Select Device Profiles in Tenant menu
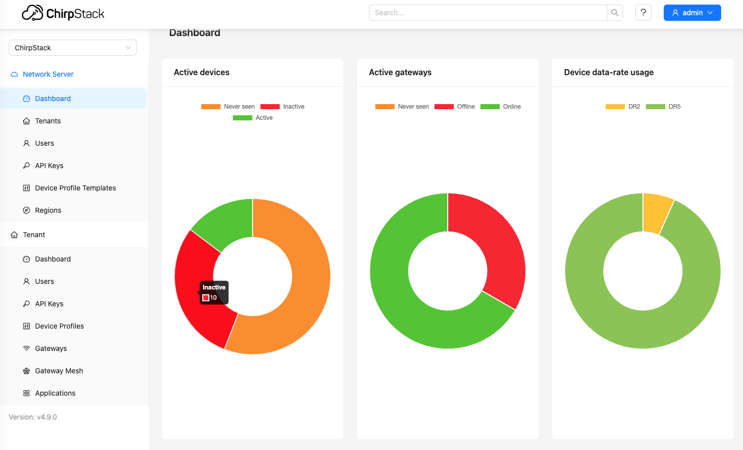 (59, 326)
